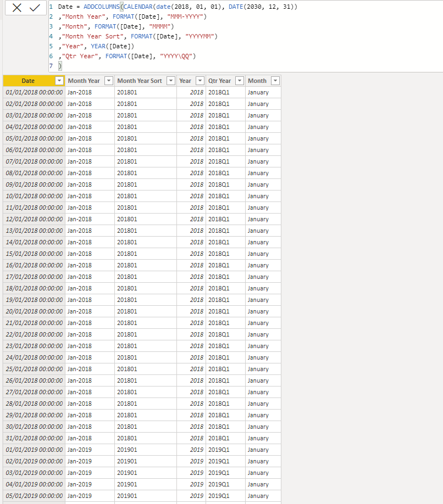Screen dimensions: 443x504
Task: Click January in the 30/01/2018 row
Action: pos(258,427)
